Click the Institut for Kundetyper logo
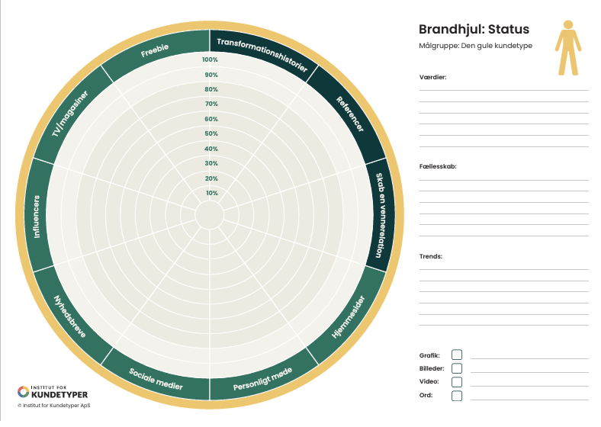 [x=53, y=393]
